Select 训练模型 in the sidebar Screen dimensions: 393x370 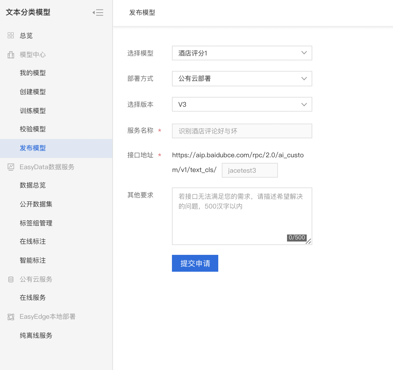click(x=33, y=111)
